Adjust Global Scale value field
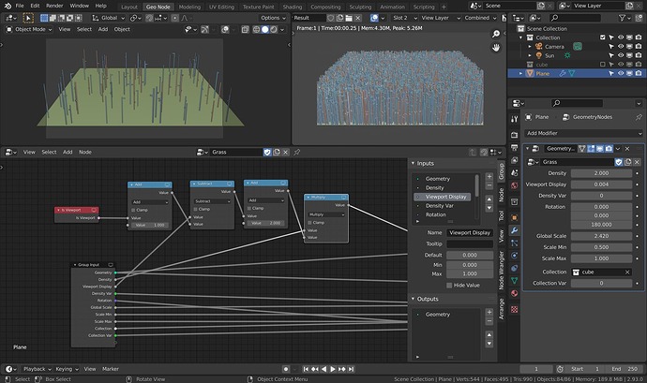This screenshot has width=647, height=383. tap(601, 236)
